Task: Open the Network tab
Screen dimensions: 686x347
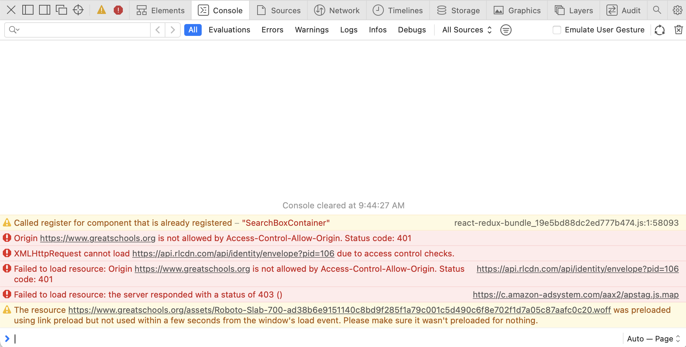Action: [337, 10]
